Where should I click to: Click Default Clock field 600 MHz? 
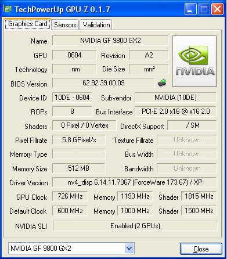70,211
